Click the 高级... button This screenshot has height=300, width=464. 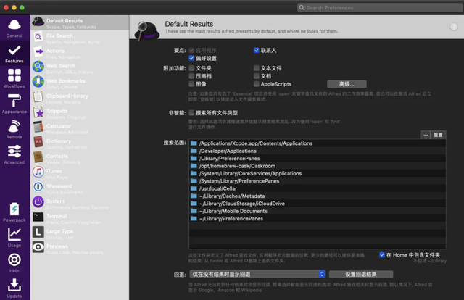pos(347,84)
